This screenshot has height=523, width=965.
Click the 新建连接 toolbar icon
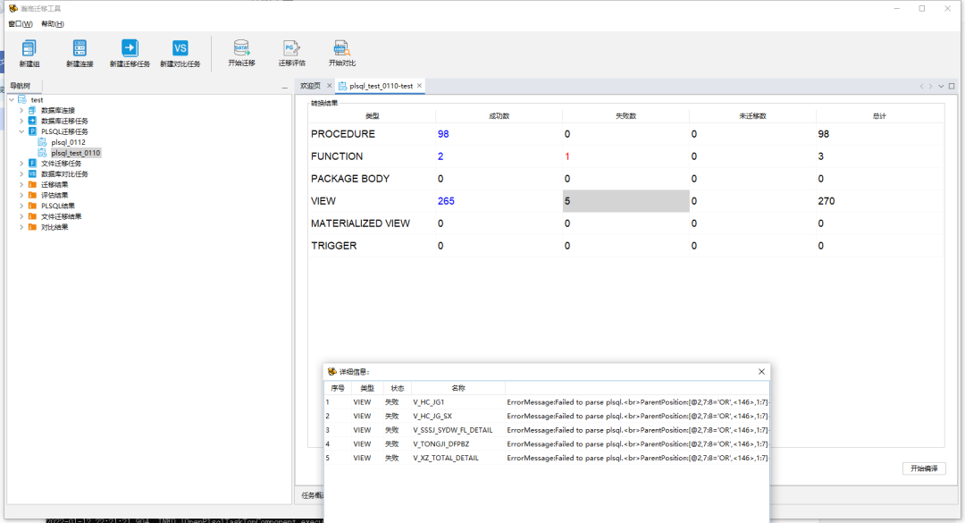pos(80,49)
